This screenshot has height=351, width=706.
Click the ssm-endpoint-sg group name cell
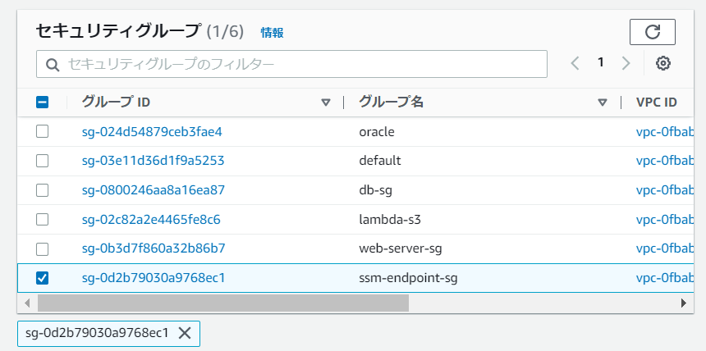click(408, 278)
